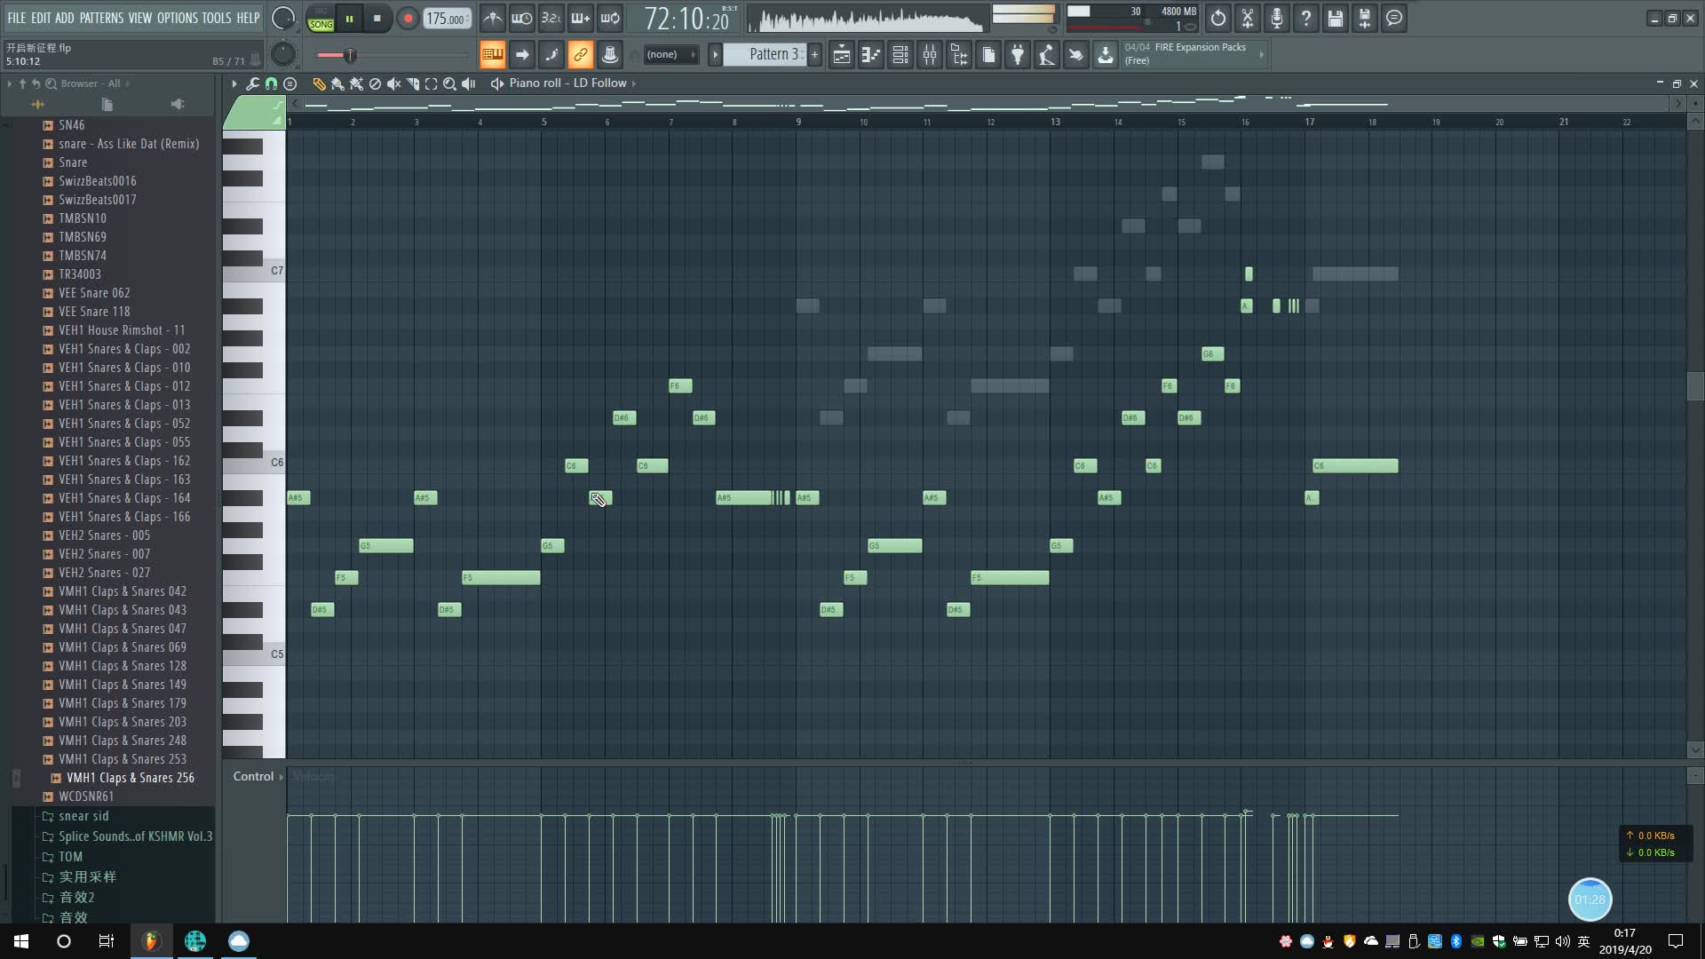Click the save project floppy icon
This screenshot has height=959, width=1705.
point(1336,18)
